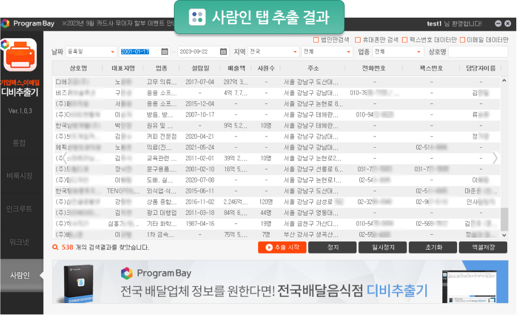
Task: Select row with date 2011-02-01
Action: pos(277,158)
